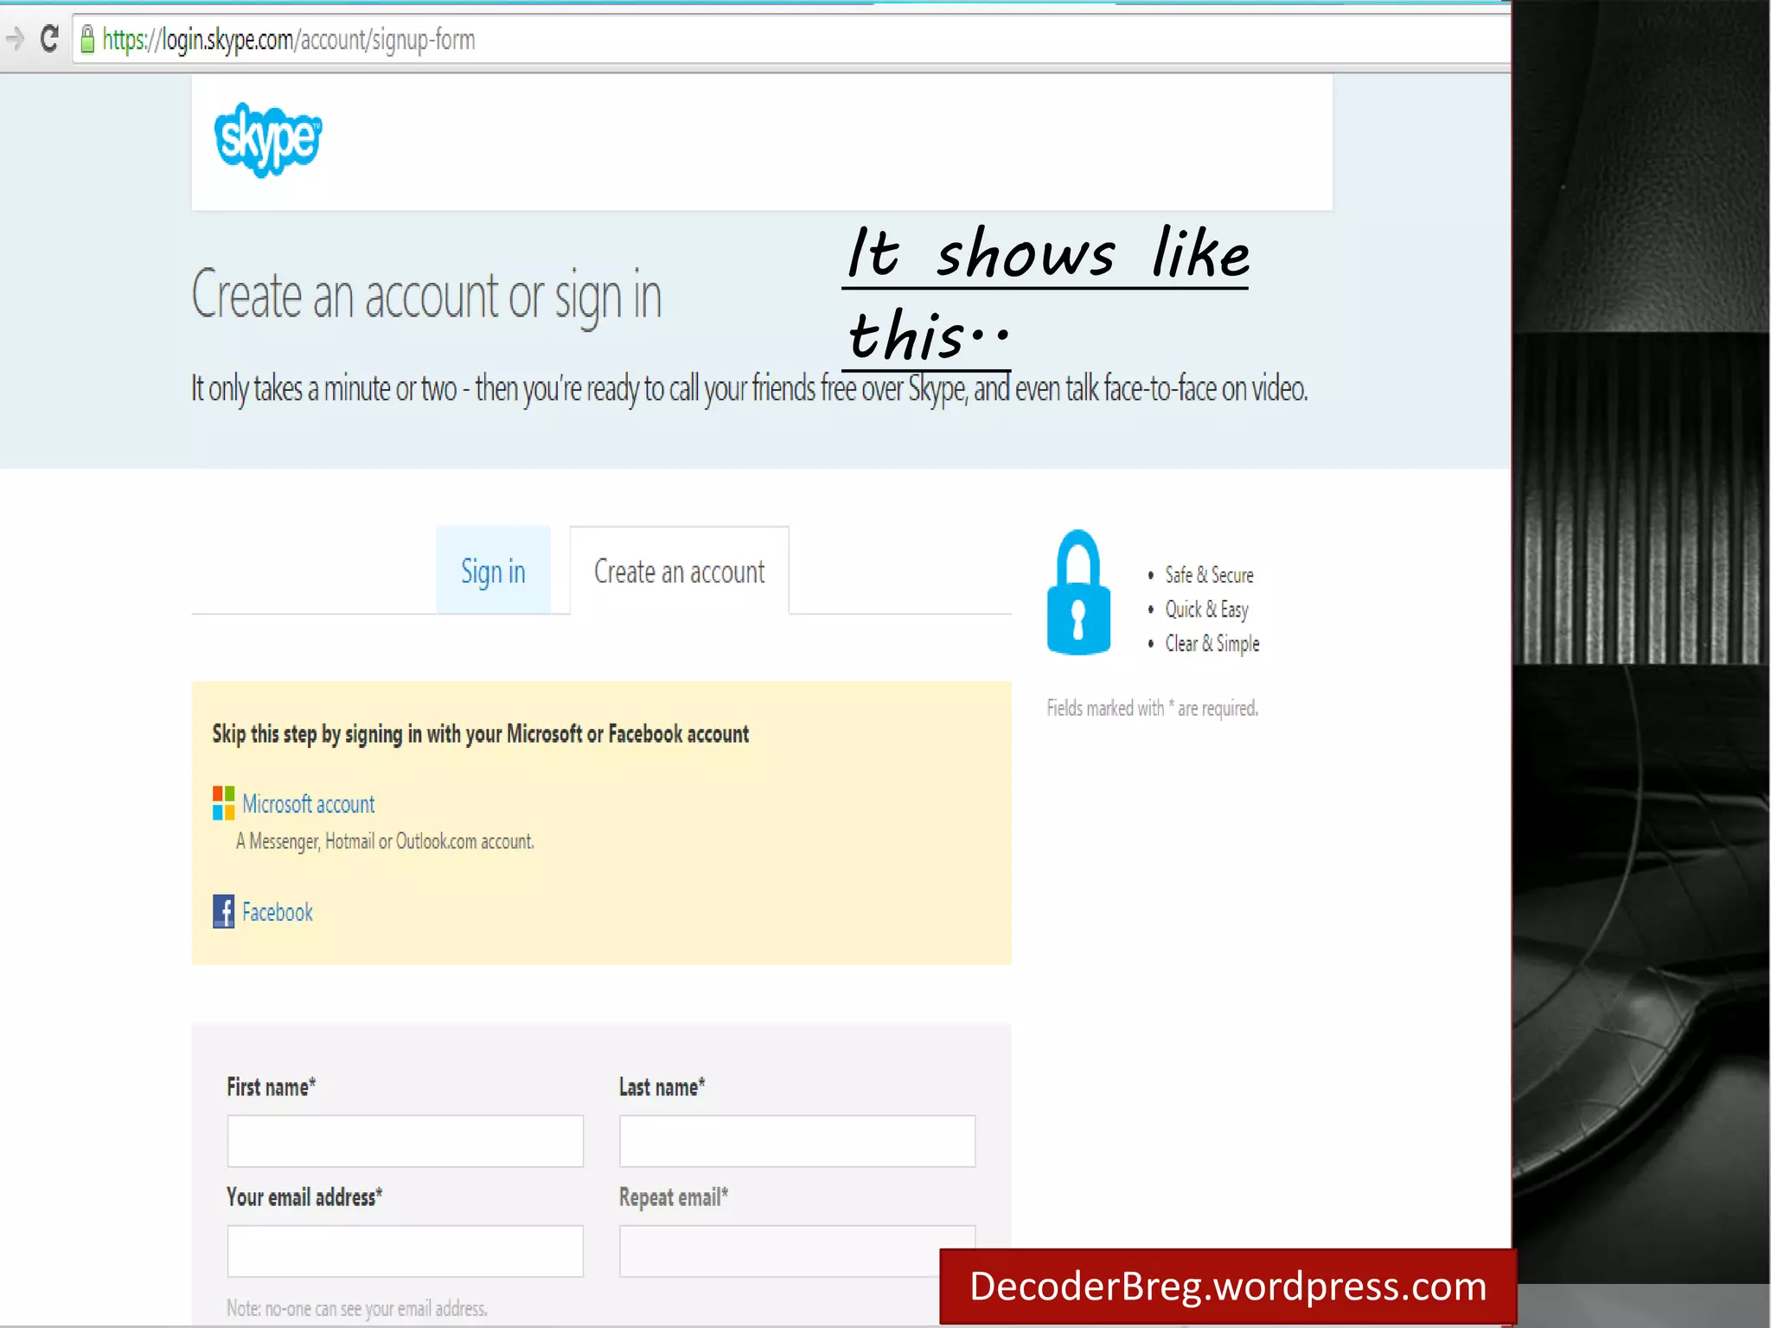Click the First name input field
Viewport: 1771px width, 1328px height.
pyautogui.click(x=405, y=1141)
